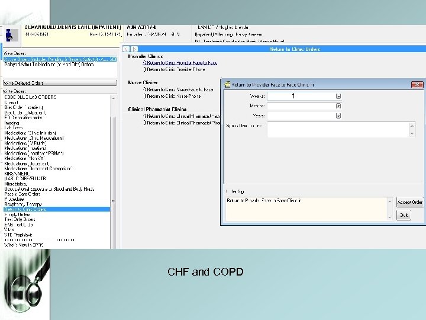Click the forward arrow in Return to Clinic Orders bar
Image resolution: width=426 pixels, height=320 pixels.
(x=134, y=49)
